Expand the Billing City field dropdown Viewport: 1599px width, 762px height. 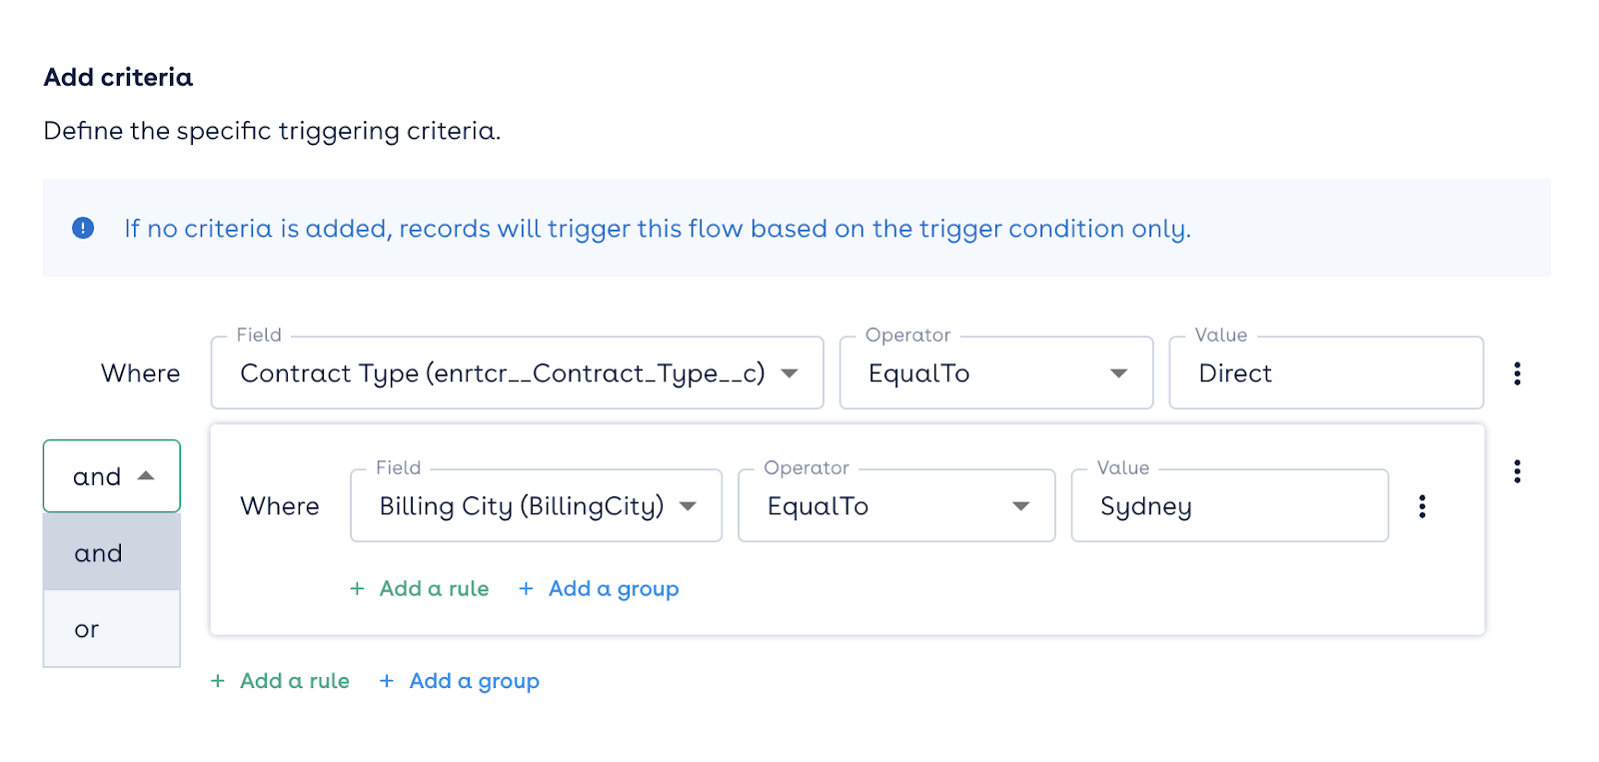[x=688, y=506]
